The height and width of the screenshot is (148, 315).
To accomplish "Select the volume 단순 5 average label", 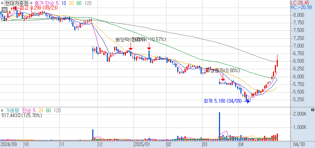I will click(29, 110).
